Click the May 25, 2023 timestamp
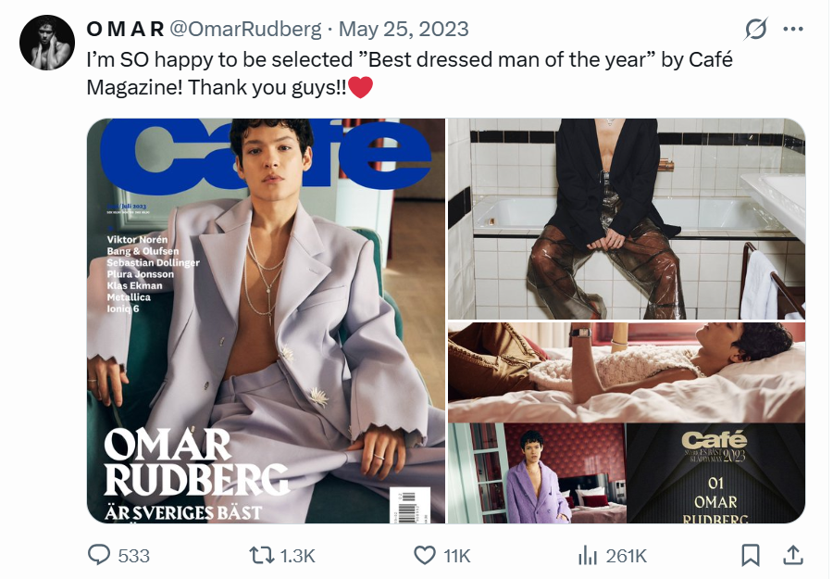Viewport: 833px width, 579px height. coord(404,30)
